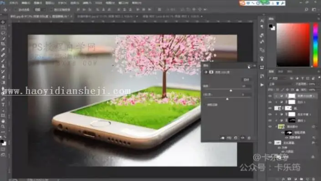Image resolution: width=321 pixels, height=181 pixels.
Task: Open the auto-select target dropdown in options bar
Action: coord(40,10)
